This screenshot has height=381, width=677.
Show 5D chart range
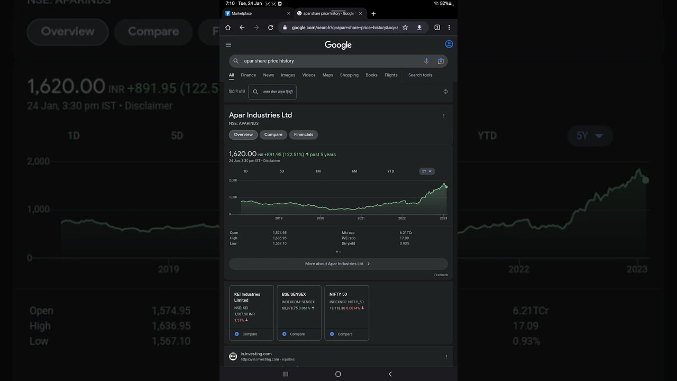coord(282,171)
